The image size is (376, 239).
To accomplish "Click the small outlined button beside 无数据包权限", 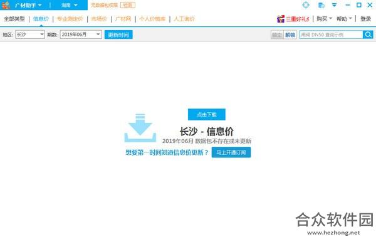I will point(128,5).
